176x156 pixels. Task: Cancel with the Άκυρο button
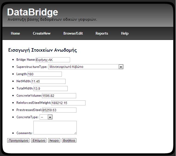(54, 141)
